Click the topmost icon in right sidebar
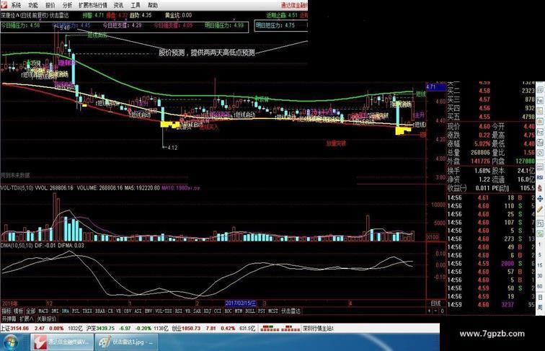The width and height of the screenshot is (545, 351). click(540, 89)
